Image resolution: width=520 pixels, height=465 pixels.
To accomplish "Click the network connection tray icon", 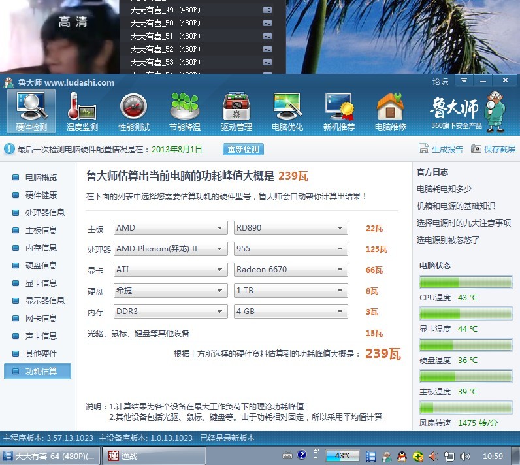I will coord(449,457).
